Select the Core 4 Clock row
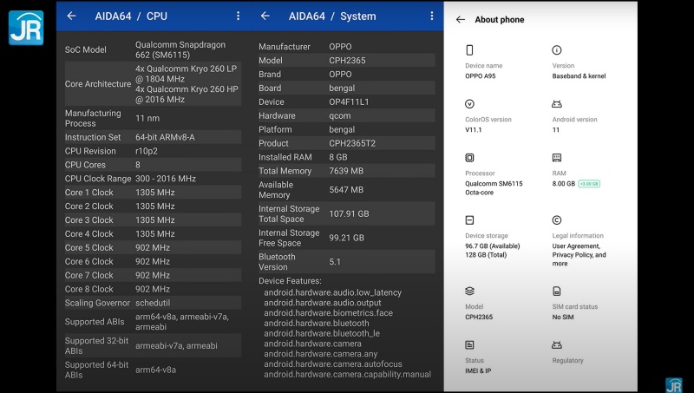The width and height of the screenshot is (694, 393). click(x=153, y=233)
